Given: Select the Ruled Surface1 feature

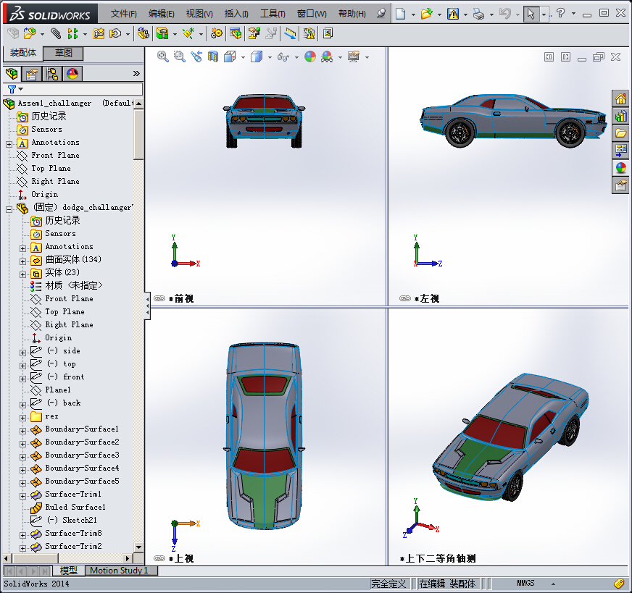Looking at the screenshot, I should [75, 507].
